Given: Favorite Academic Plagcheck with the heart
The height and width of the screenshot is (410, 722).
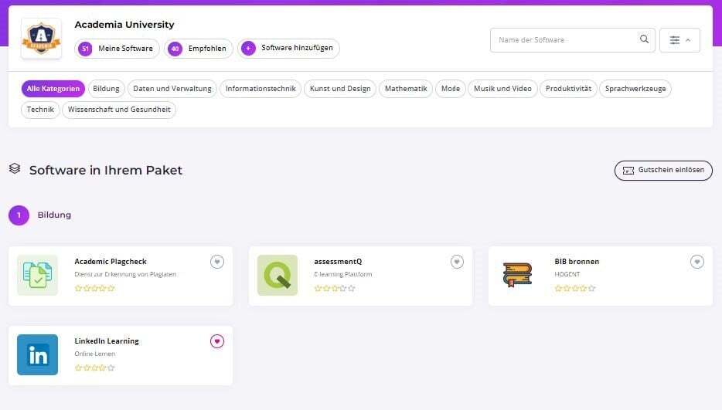Looking at the screenshot, I should (217, 262).
